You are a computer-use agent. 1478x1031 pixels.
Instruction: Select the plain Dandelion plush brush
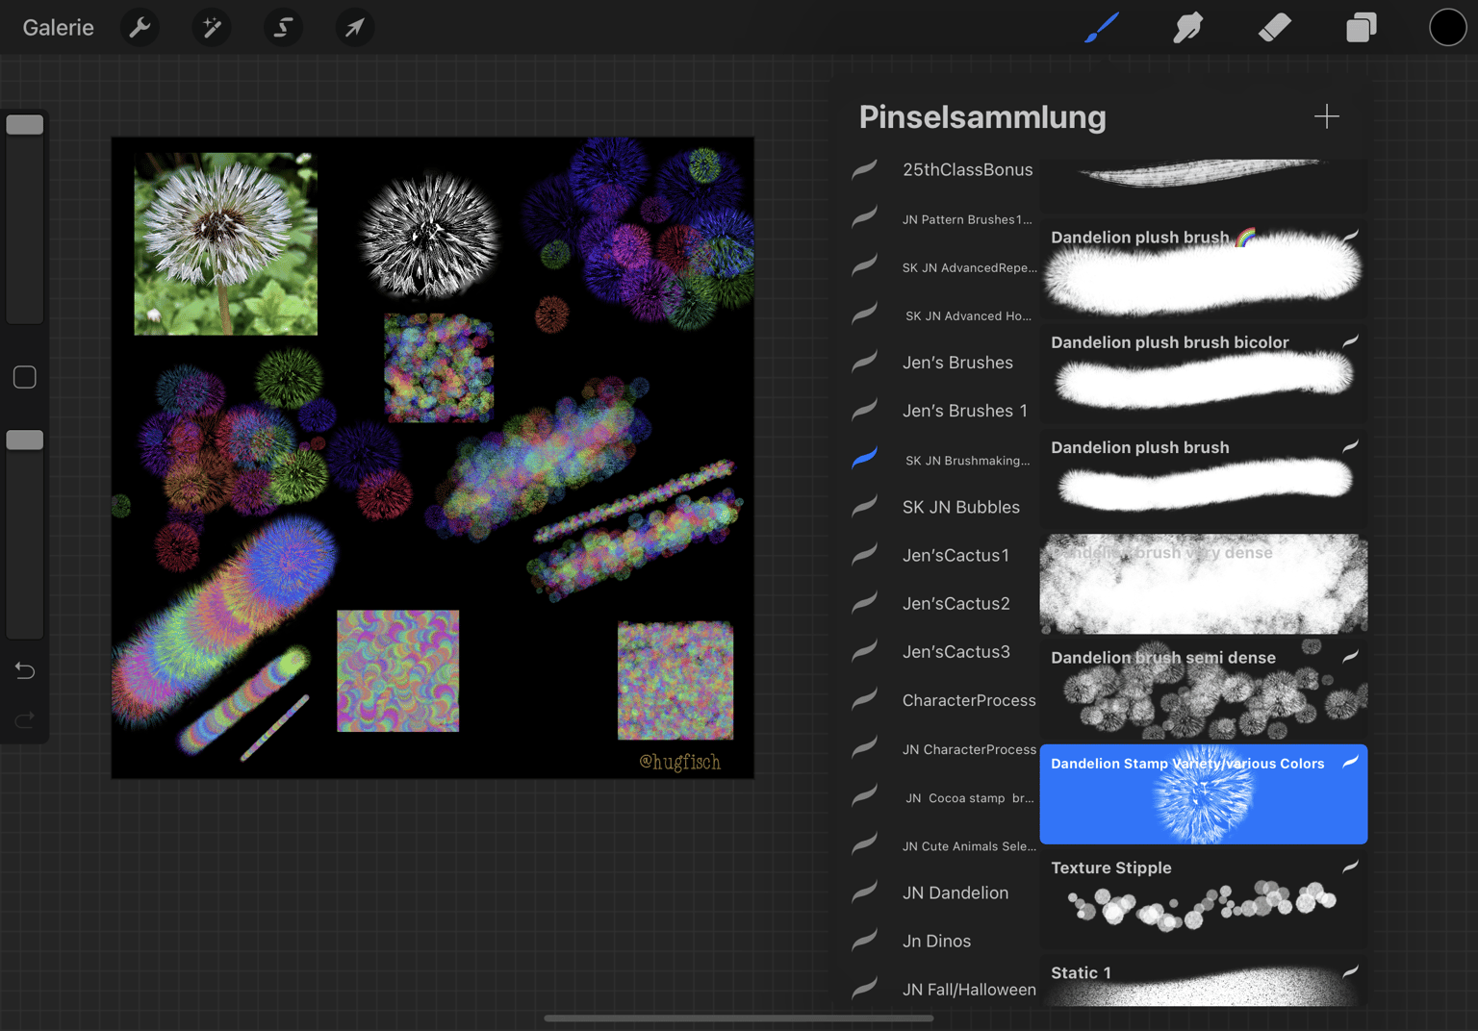pos(1203,478)
